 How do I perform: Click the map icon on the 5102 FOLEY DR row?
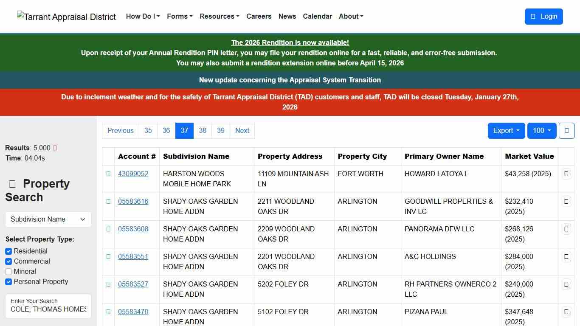tap(566, 312)
